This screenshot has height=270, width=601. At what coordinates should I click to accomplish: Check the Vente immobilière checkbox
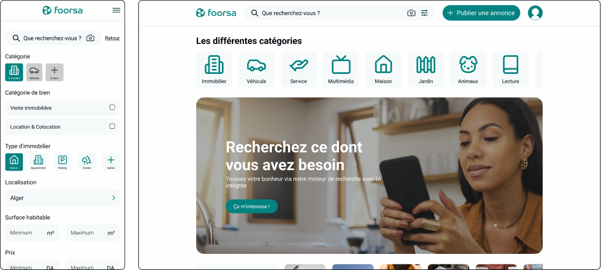click(x=112, y=107)
